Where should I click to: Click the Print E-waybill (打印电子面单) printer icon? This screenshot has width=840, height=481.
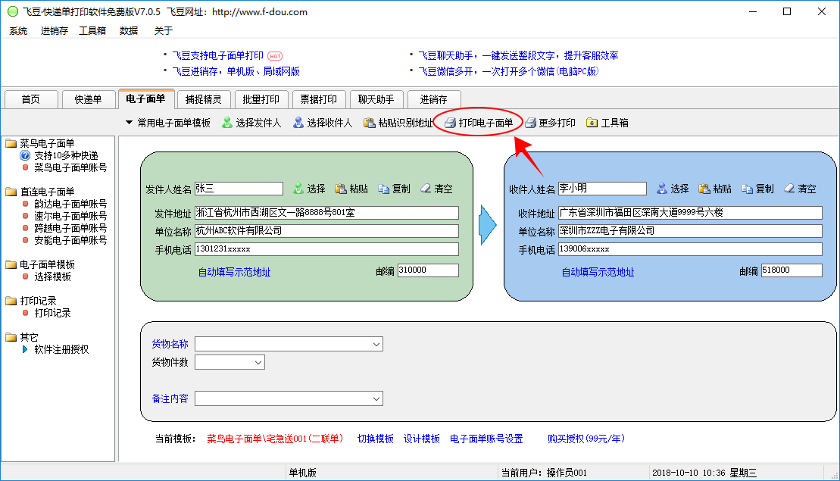point(450,123)
